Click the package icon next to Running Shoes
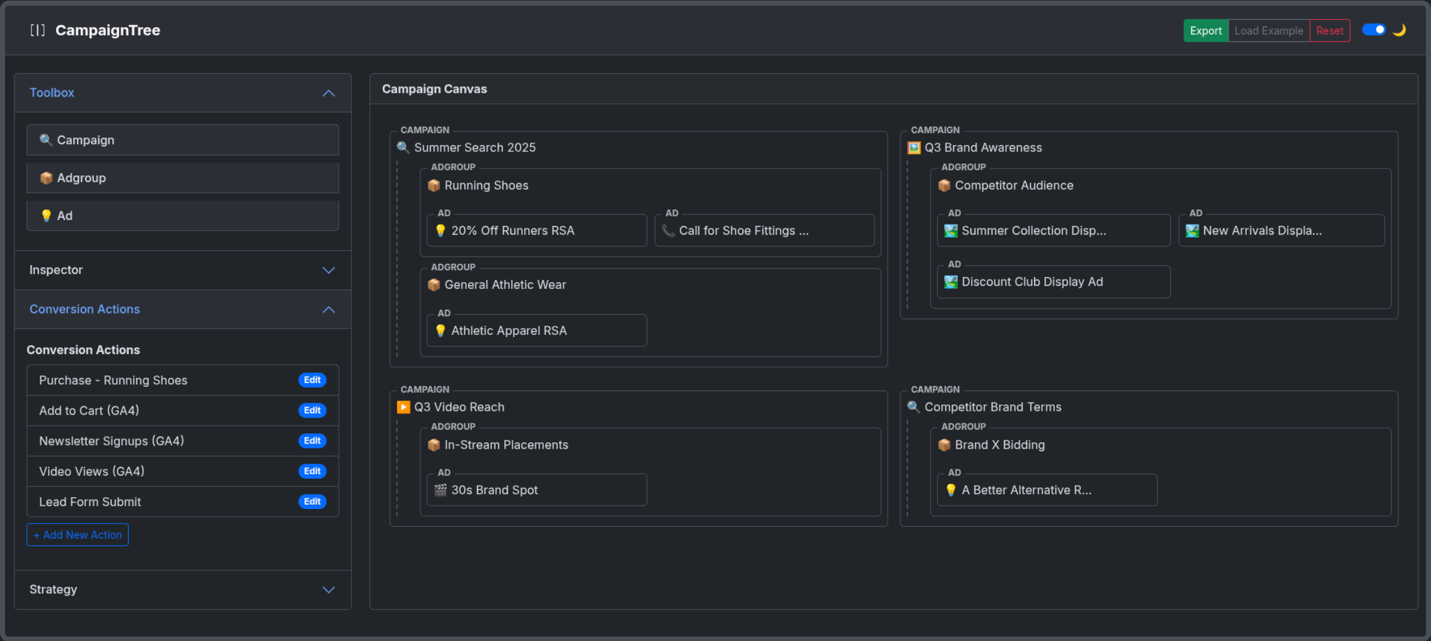 click(x=433, y=185)
